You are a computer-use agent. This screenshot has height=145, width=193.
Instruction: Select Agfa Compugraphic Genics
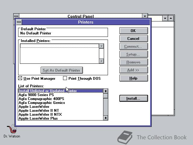[x=61, y=103]
